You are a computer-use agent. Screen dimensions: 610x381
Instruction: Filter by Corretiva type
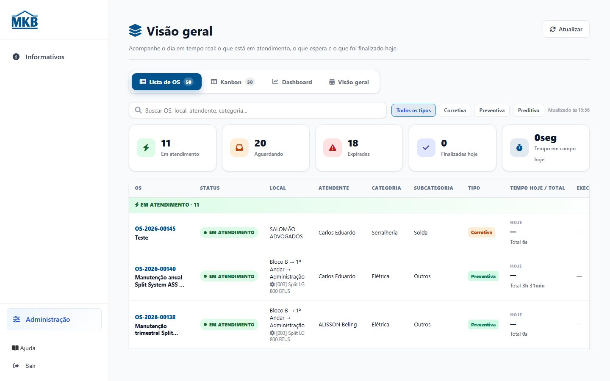tap(455, 110)
